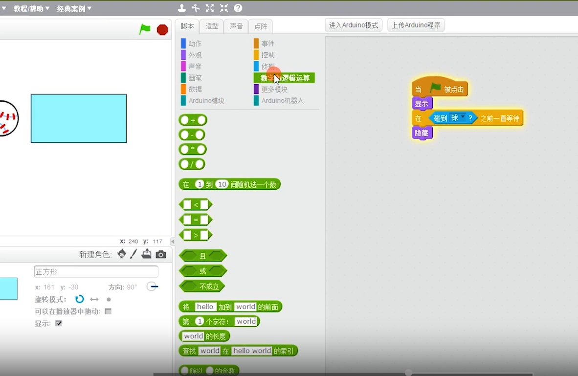Switch to the 声音 tab
578x376 pixels.
[x=236, y=26]
